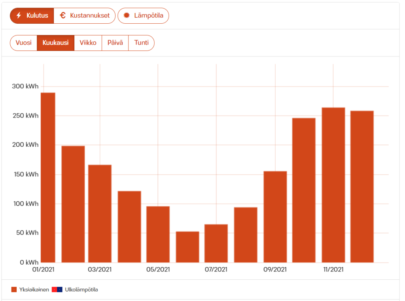Select the Kuukausi time range

point(55,43)
